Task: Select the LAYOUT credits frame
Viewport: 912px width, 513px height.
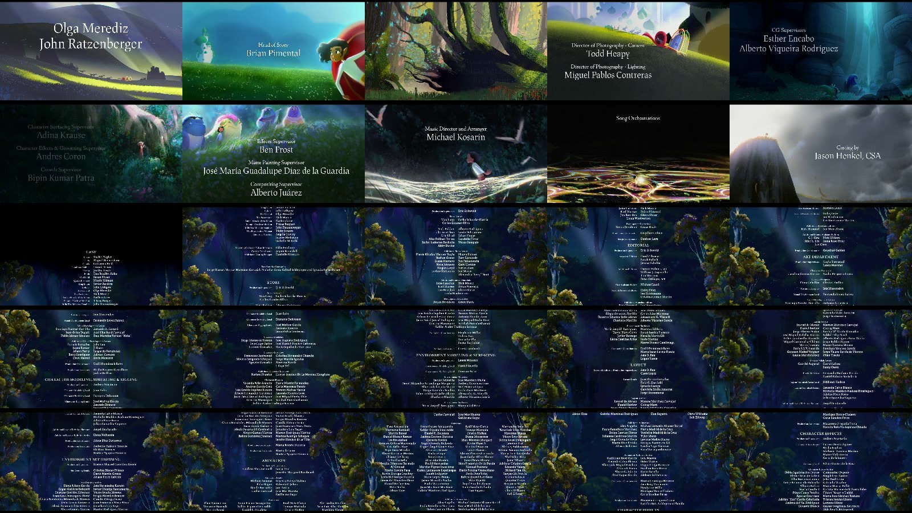Action: (x=638, y=359)
